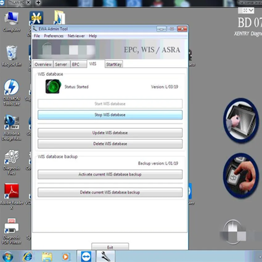Switch to EWA Admin Tool taskbar icon
The height and width of the screenshot is (262, 262).
106,256
